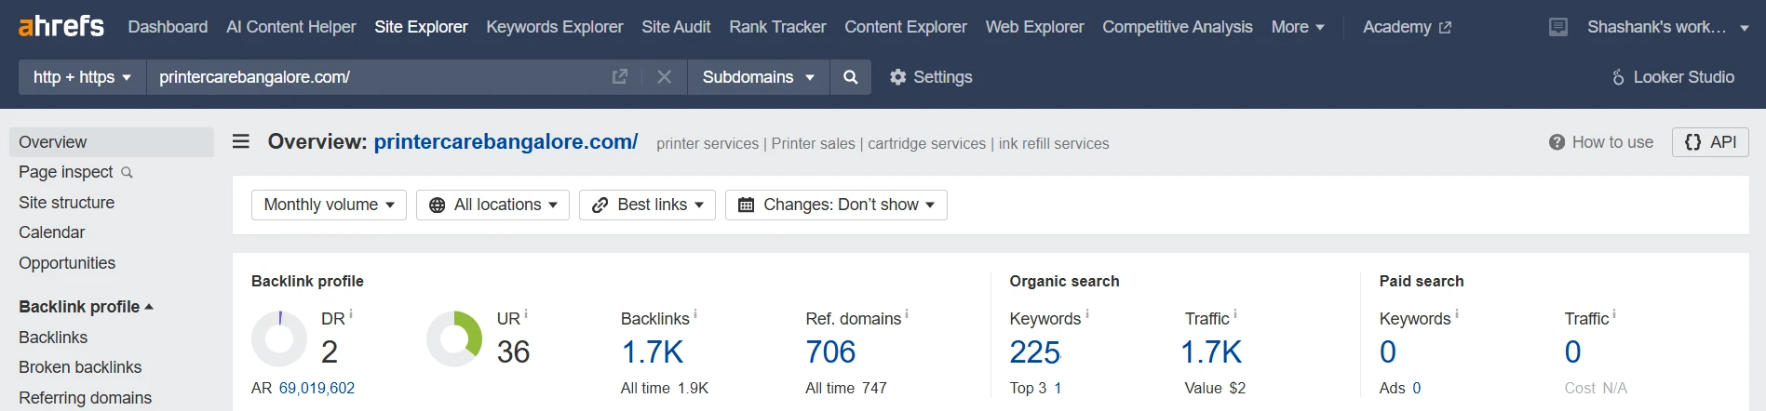Viewport: 1766px width, 411px height.
Task: Open Academy external link
Action: tap(1407, 27)
